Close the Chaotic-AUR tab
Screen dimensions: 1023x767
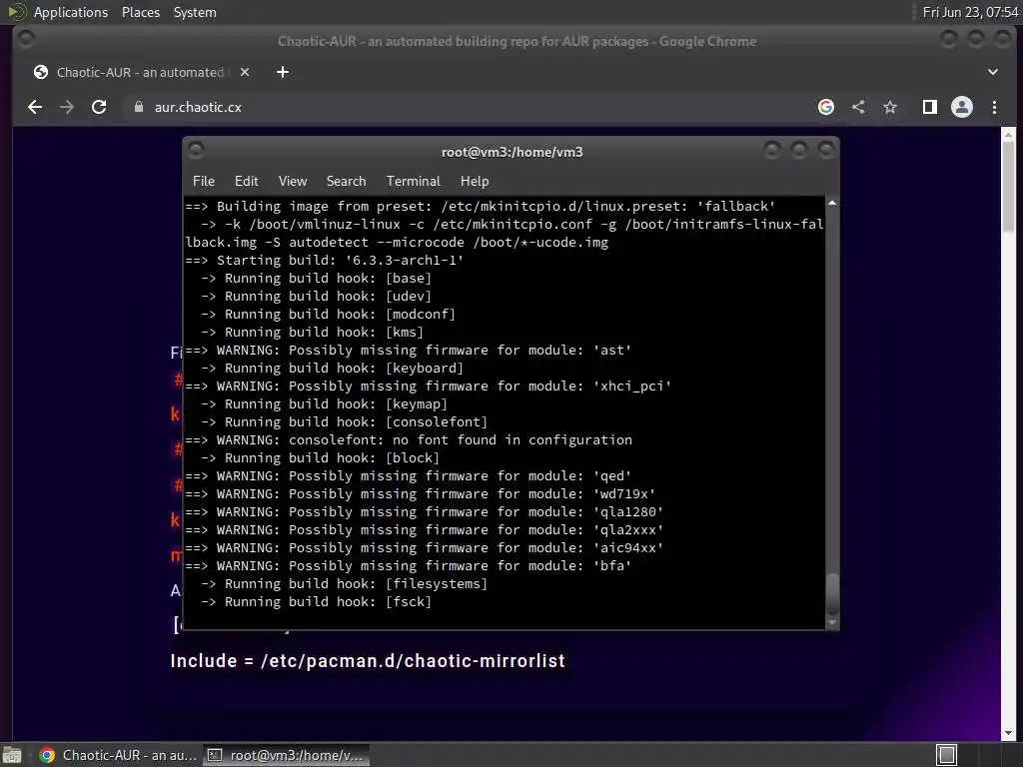click(x=245, y=72)
